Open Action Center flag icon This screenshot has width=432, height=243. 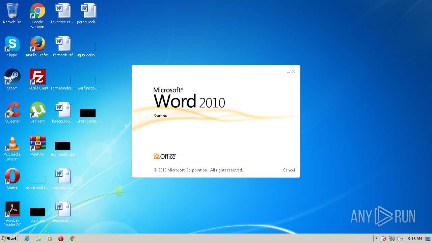384,239
